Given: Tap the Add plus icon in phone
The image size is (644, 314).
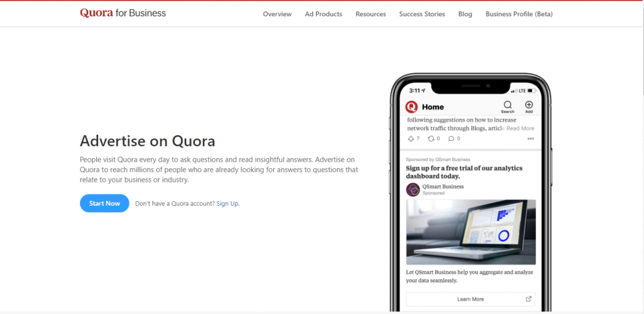Looking at the screenshot, I should click(x=529, y=105).
